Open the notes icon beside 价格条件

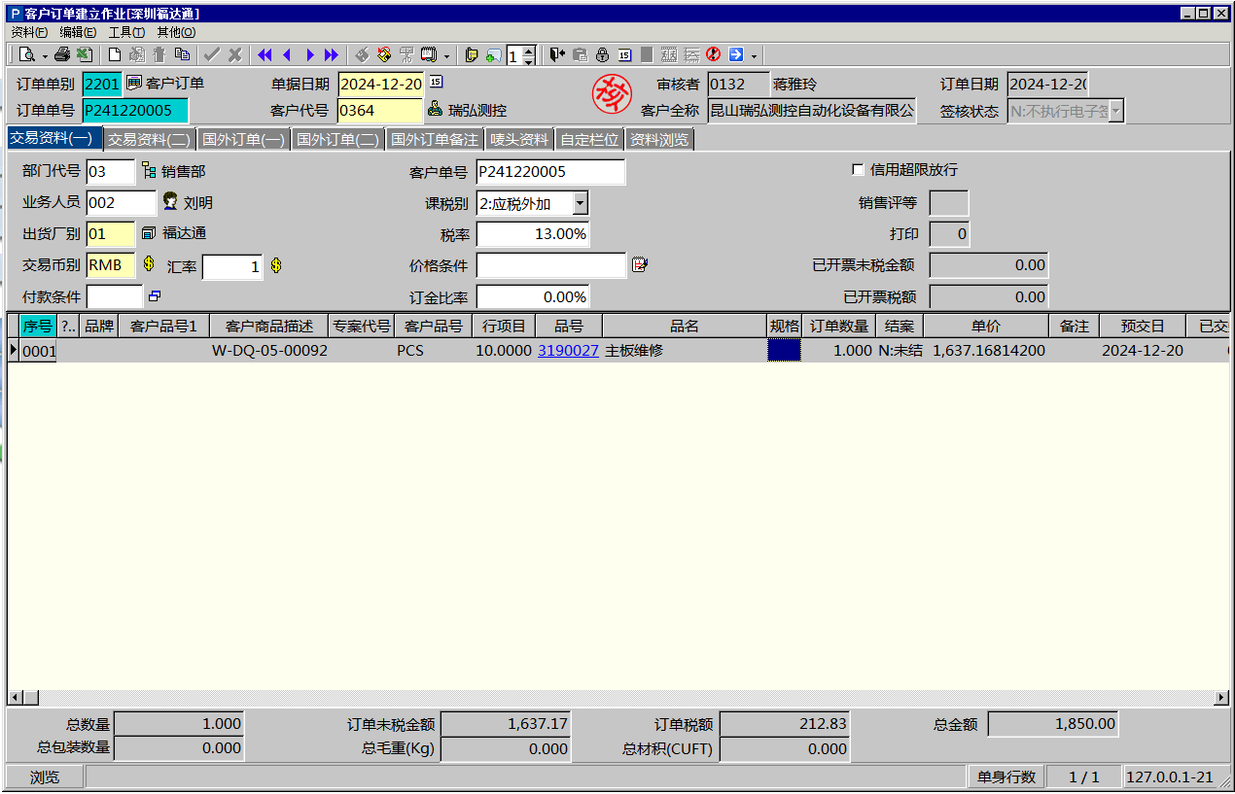(x=639, y=264)
